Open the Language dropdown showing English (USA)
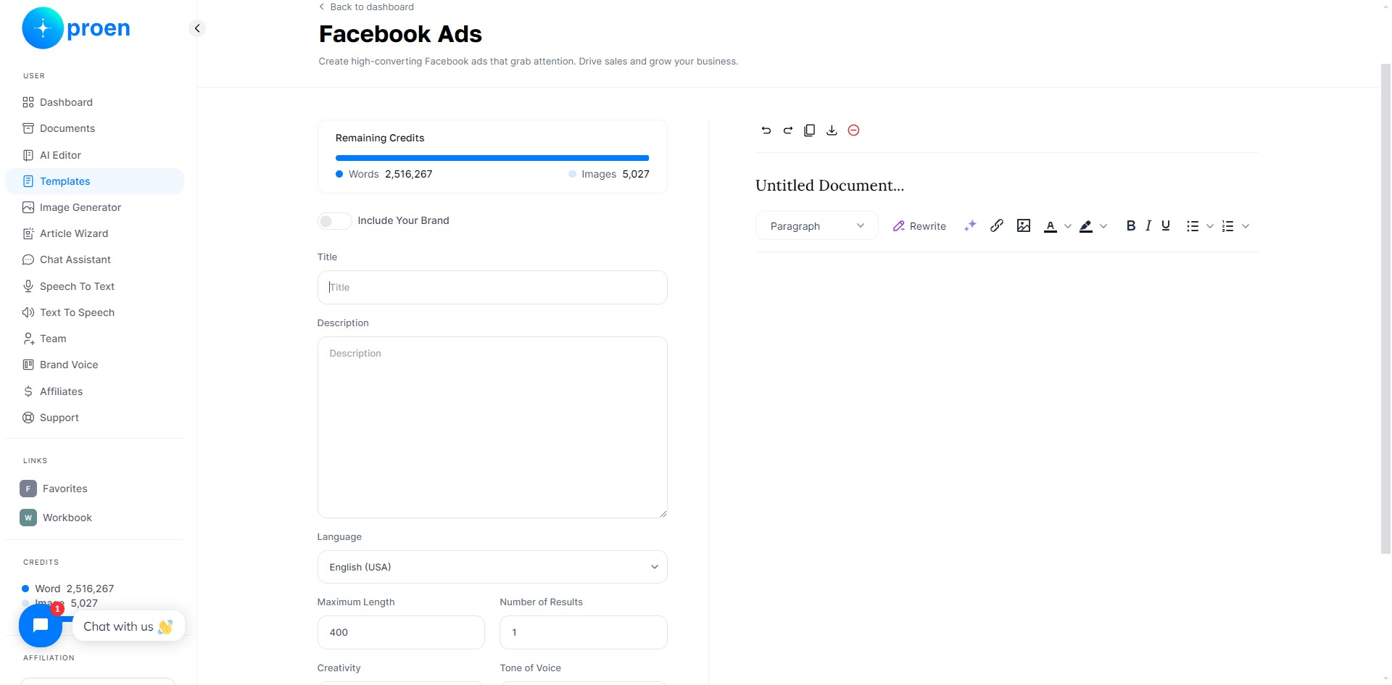This screenshot has width=1392, height=685. tap(492, 567)
